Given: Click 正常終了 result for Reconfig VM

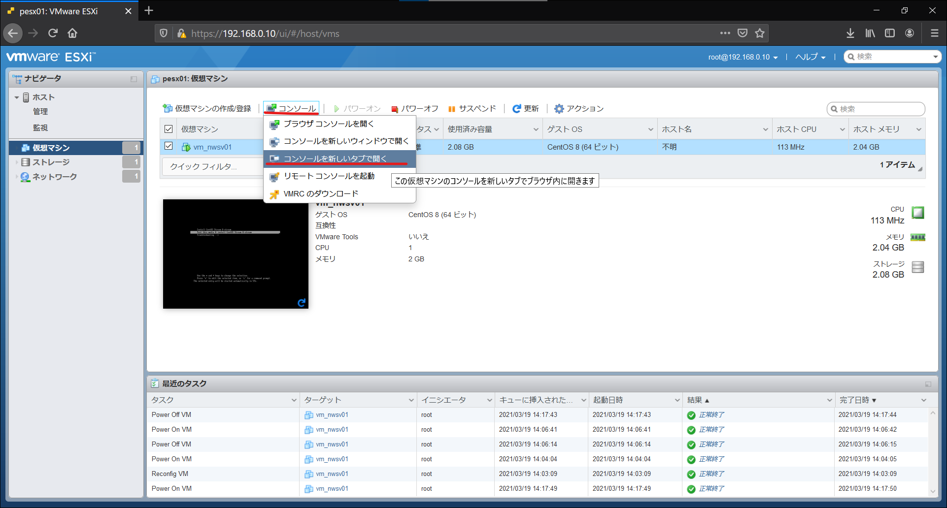Looking at the screenshot, I should (x=711, y=474).
